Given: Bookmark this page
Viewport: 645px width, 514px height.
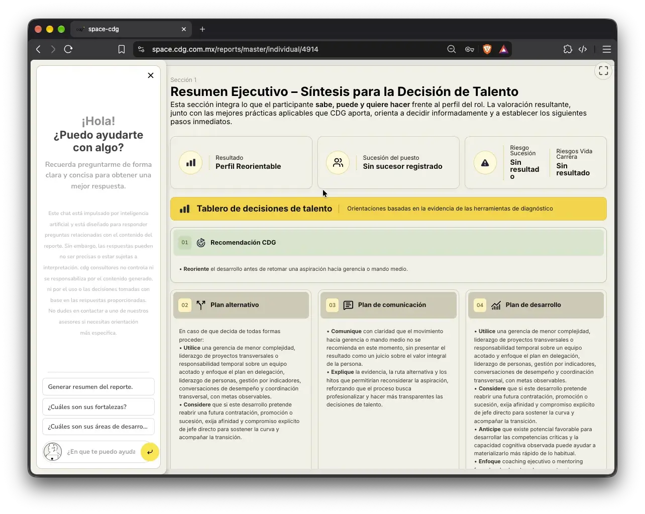Looking at the screenshot, I should [x=122, y=49].
